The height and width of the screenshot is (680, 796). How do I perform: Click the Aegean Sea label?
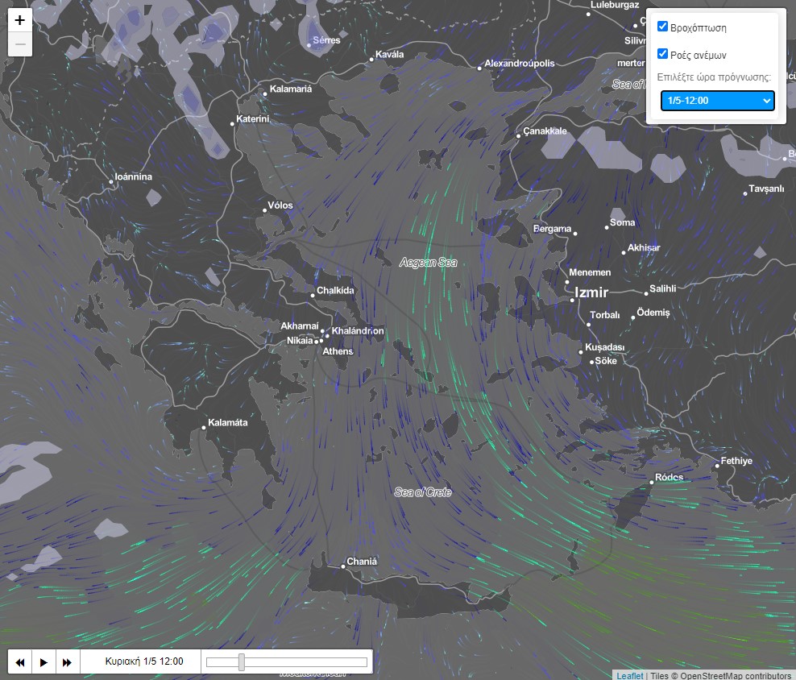tap(428, 263)
